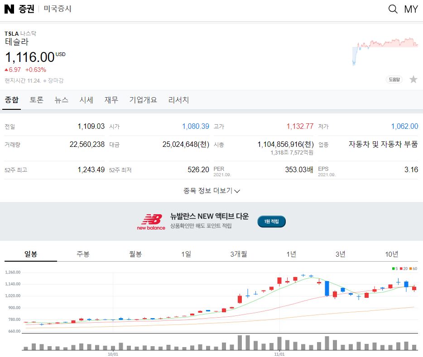Go to 미국증시 section

point(58,9)
